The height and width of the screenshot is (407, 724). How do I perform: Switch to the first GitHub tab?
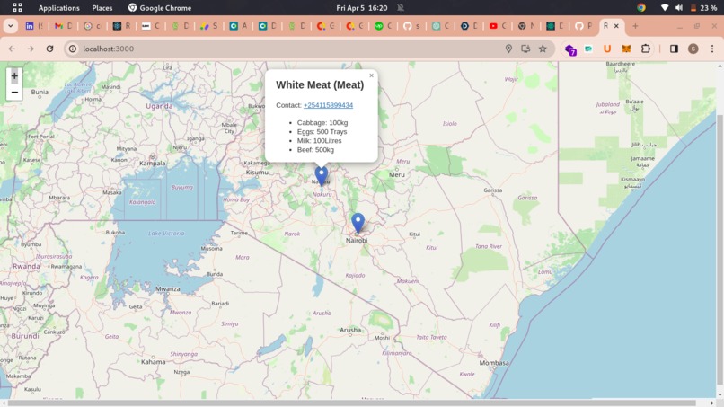pos(411,26)
